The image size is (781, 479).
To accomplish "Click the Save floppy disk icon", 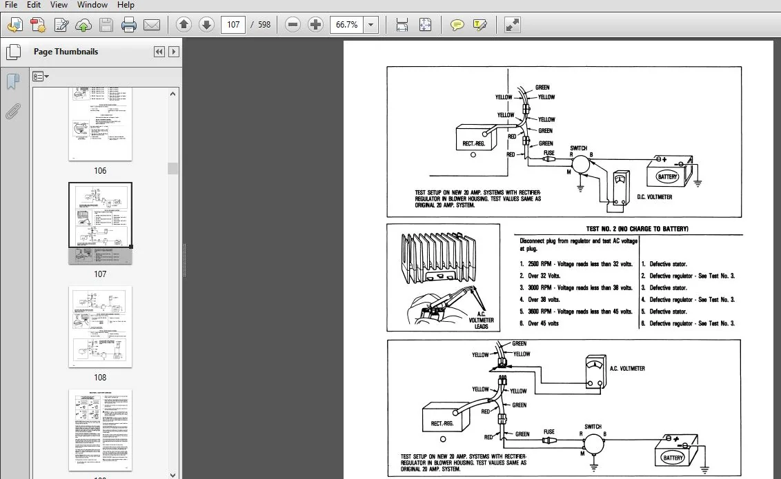I will tap(106, 24).
